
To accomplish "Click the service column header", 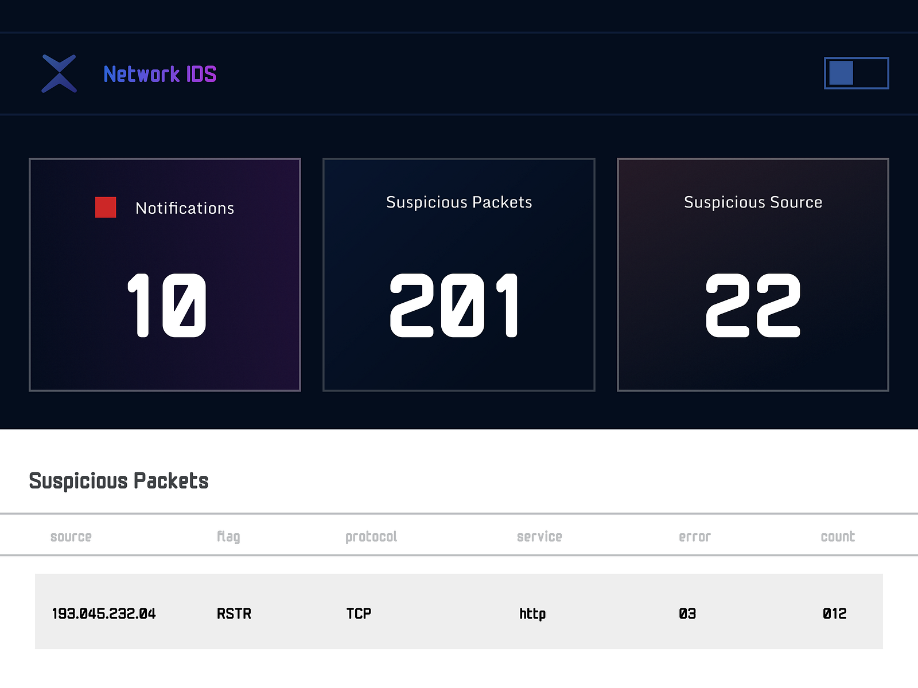I will 539,536.
